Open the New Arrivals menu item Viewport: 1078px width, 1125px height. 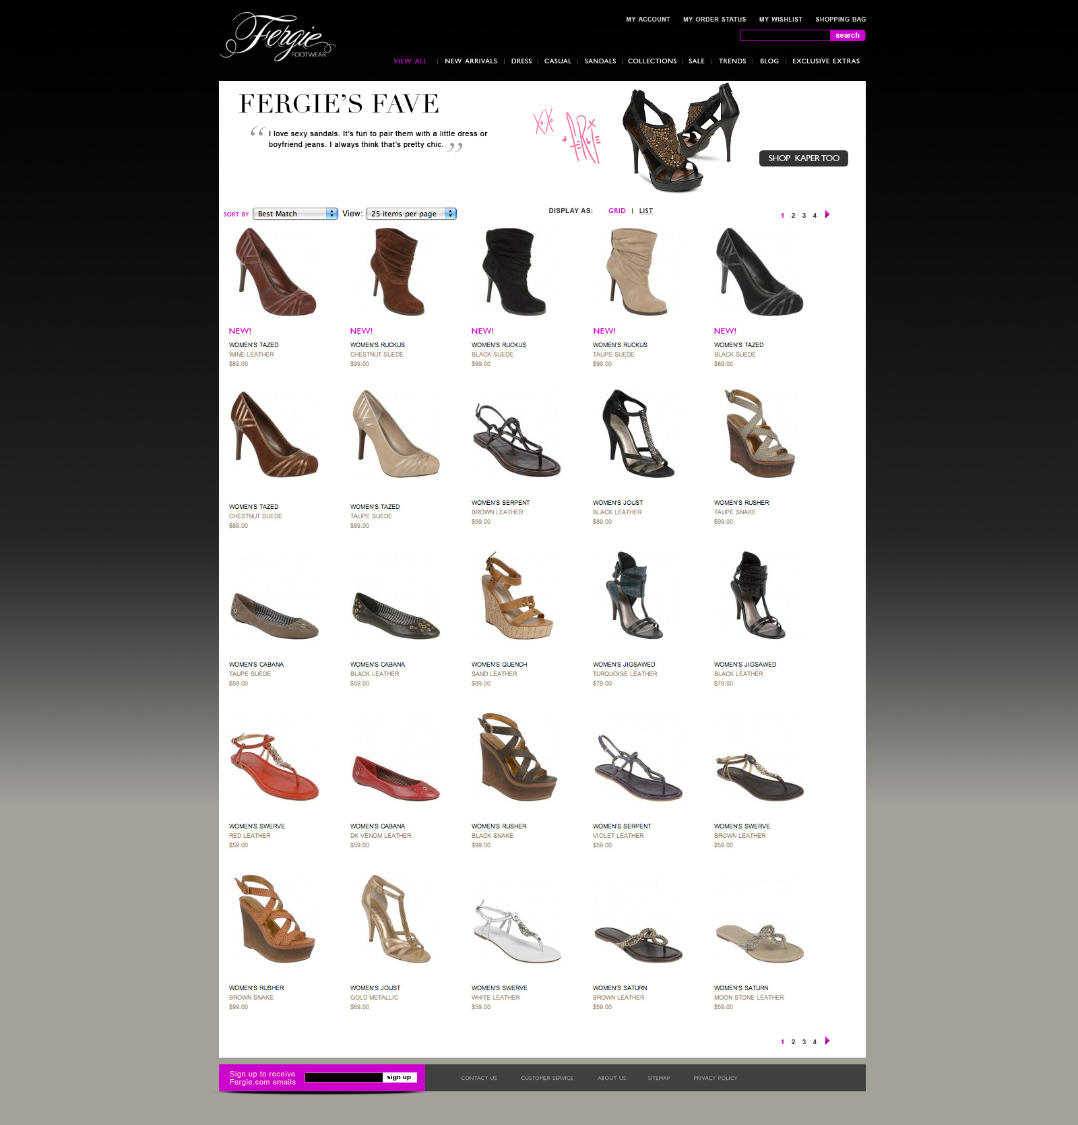(x=470, y=61)
